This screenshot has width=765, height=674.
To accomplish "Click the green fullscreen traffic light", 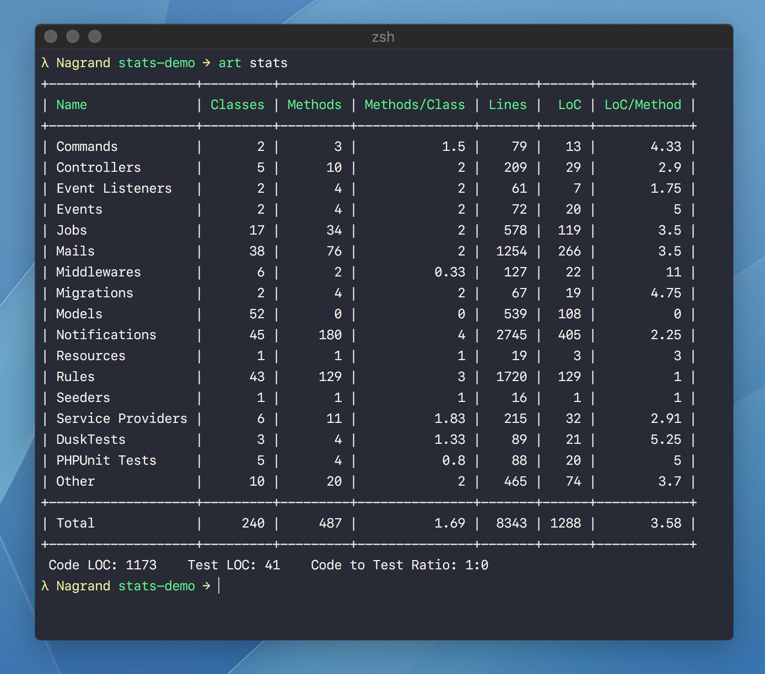I will click(94, 36).
